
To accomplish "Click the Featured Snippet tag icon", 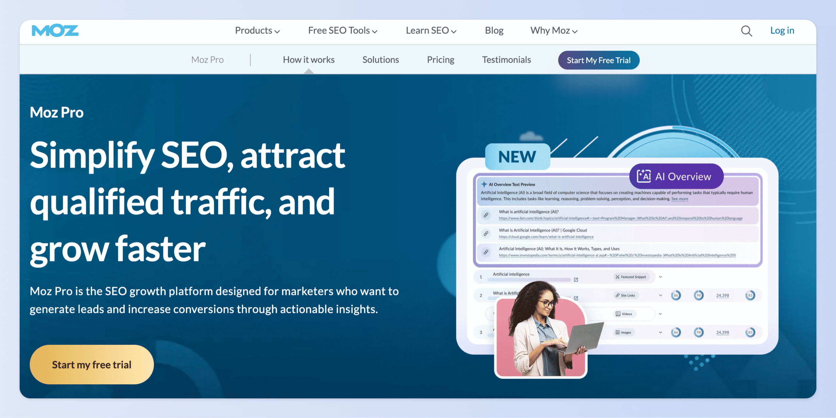I will coord(617,277).
